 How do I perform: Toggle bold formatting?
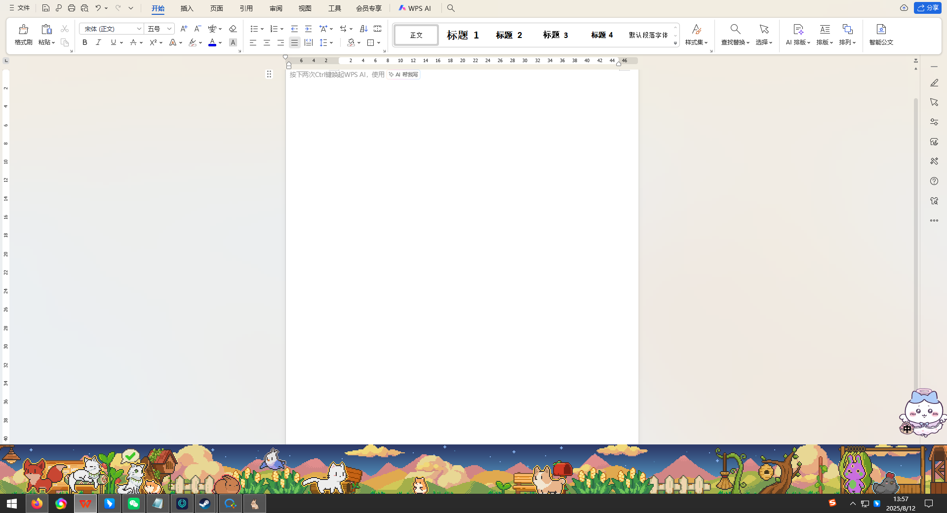[85, 42]
